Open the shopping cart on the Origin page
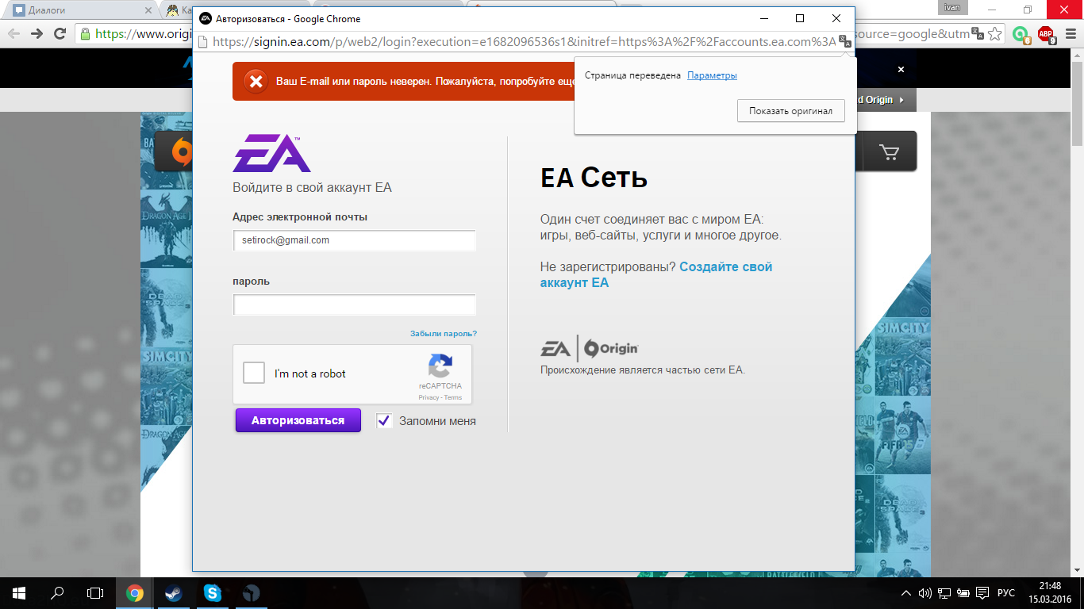This screenshot has height=609, width=1084. click(890, 151)
